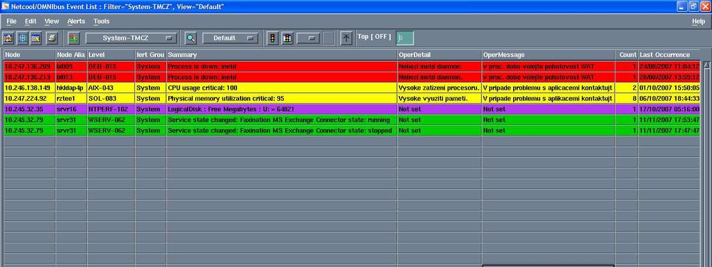The height and width of the screenshot is (267, 712).
Task: Click the 'Vysoke vyuziti pameti.' cell
Action: 439,99
